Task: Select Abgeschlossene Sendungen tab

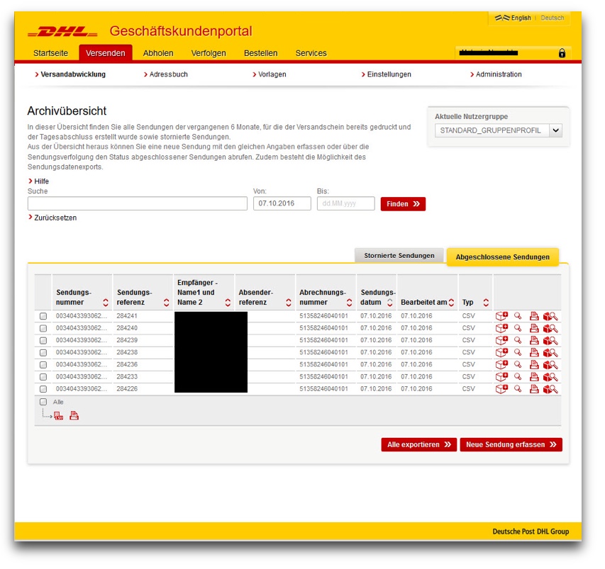Action: pyautogui.click(x=502, y=257)
